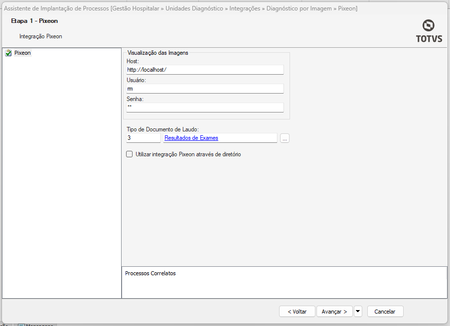Click into the Usuário text field
The image size is (450, 326).
205,89
